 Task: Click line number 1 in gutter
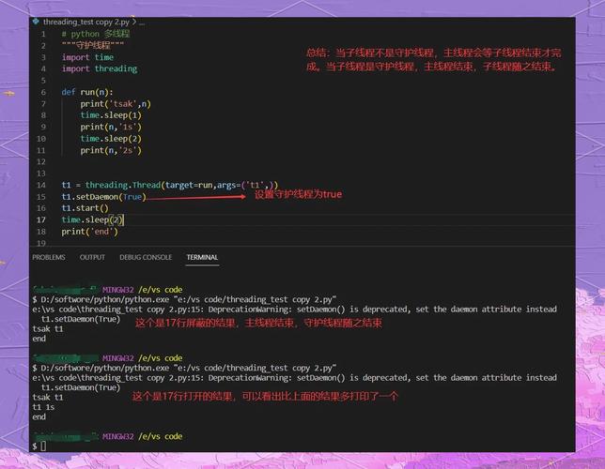point(43,34)
